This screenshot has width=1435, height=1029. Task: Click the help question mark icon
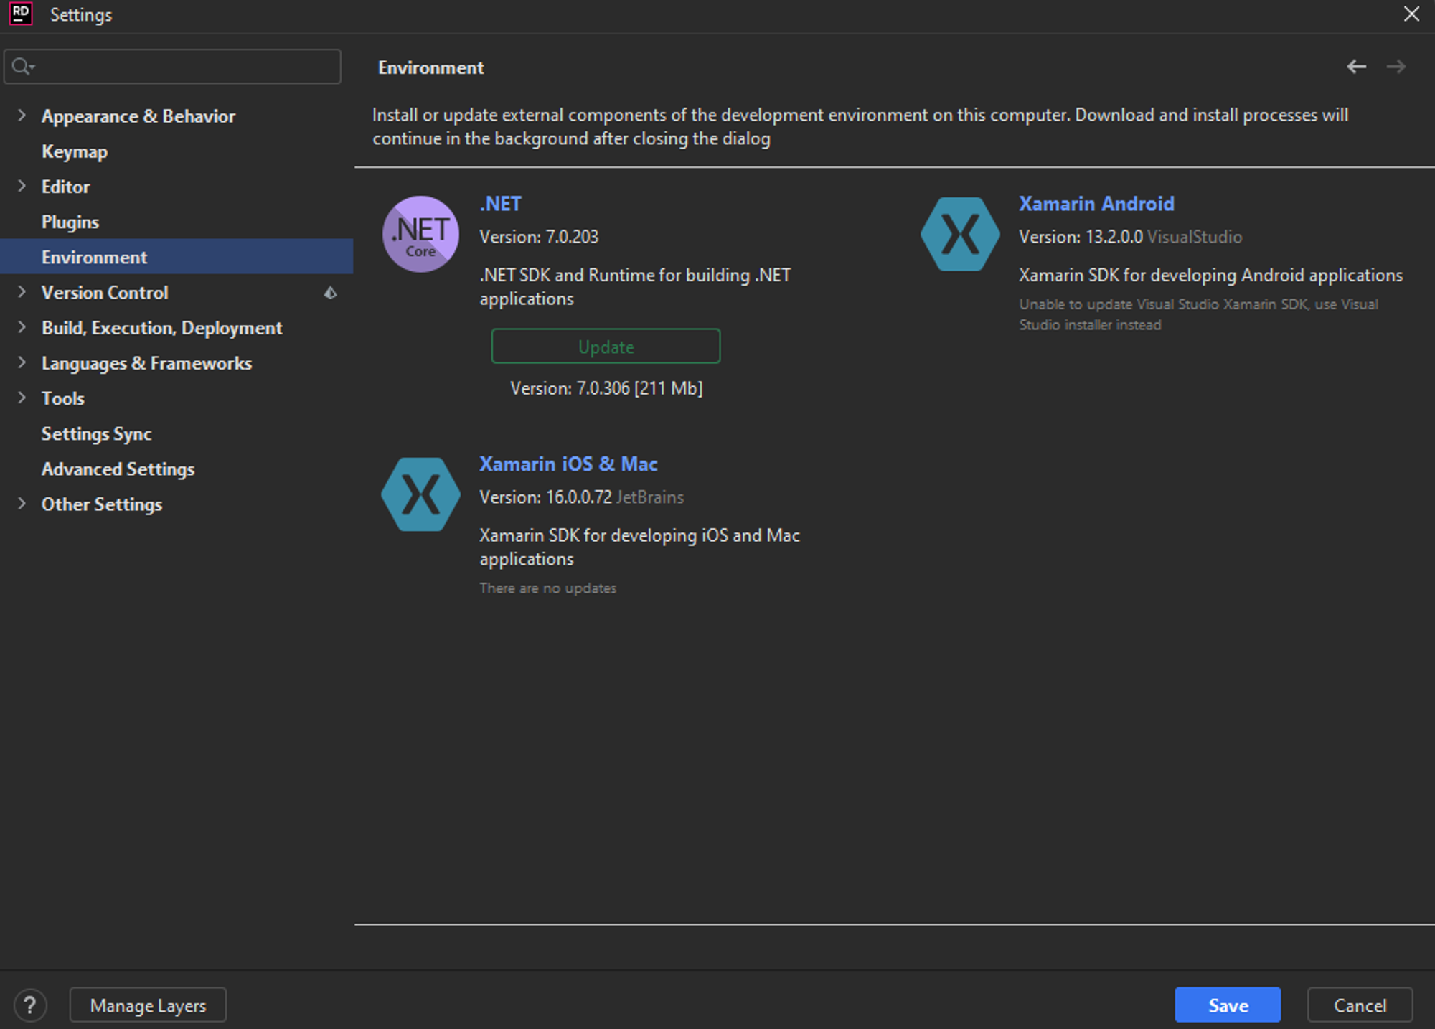coord(30,1002)
